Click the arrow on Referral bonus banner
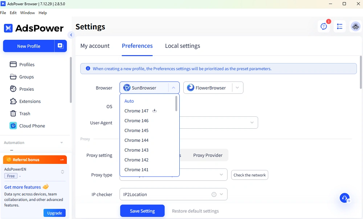 (x=62, y=160)
